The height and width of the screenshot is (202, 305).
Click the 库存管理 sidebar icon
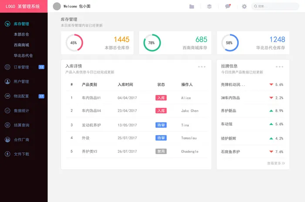(x=7, y=24)
